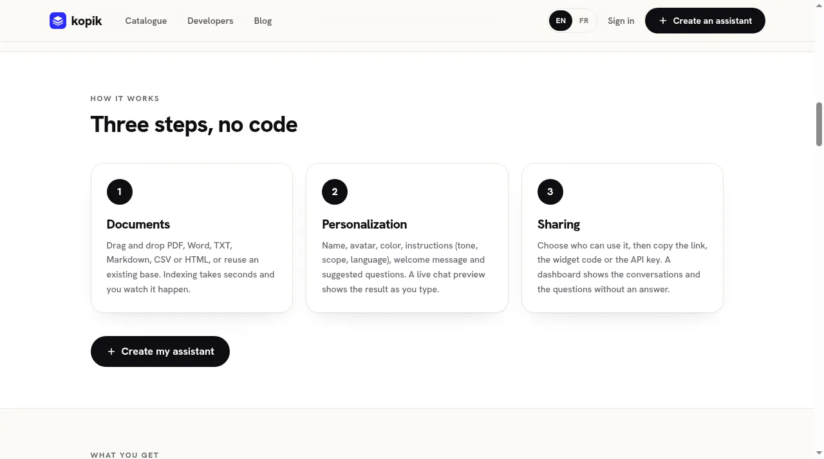Click the step 2 number badge
The height and width of the screenshot is (459, 824).
click(335, 192)
